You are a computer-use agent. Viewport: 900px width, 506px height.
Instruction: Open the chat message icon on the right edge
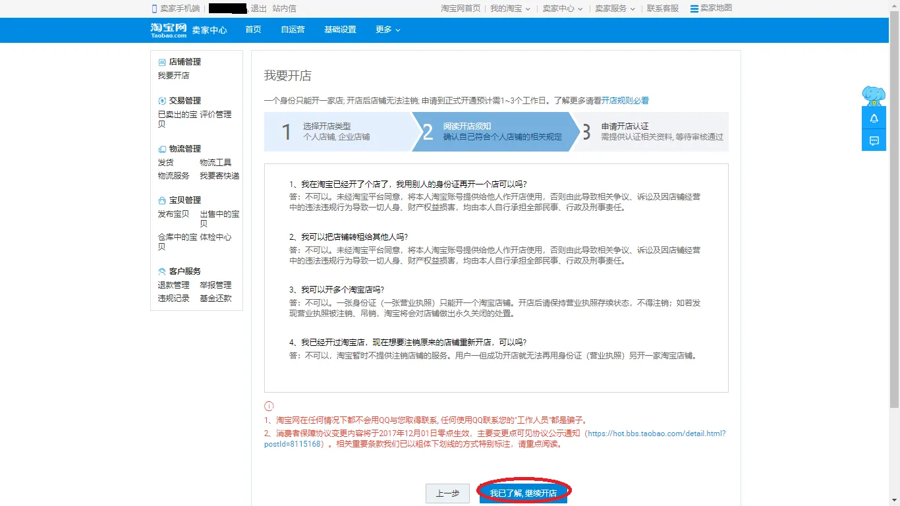[874, 140]
